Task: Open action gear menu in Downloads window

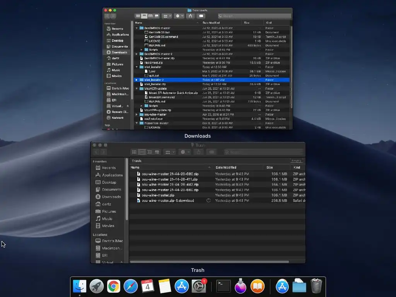Action: 179,16
